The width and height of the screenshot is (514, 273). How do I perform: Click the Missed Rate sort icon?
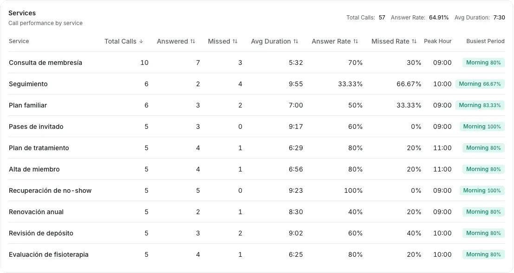point(414,41)
